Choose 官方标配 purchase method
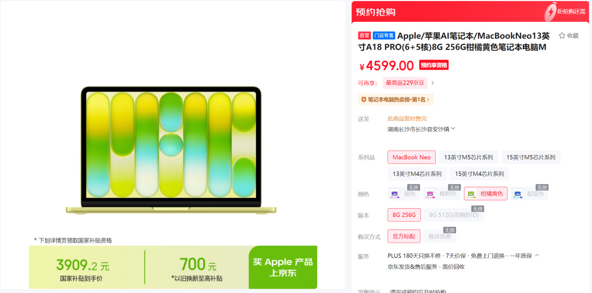Screen dimensions: 592x293 [x=403, y=237]
